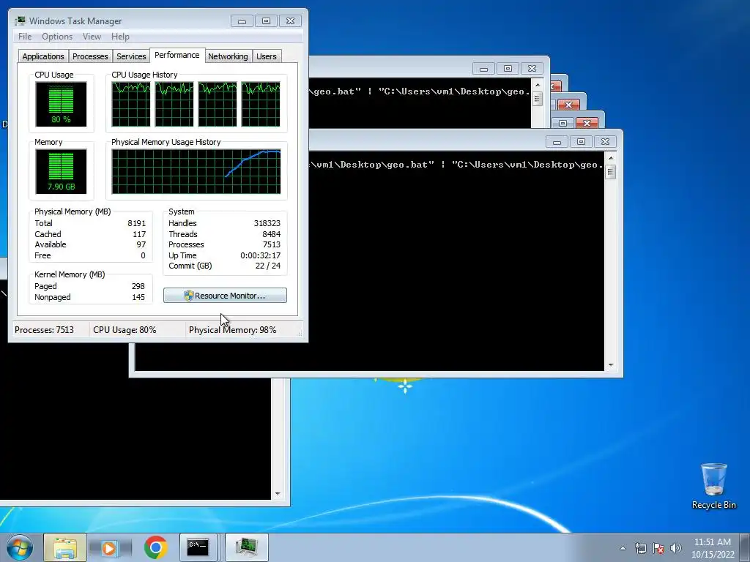Click the Resource Monitor button
Viewport: 750px width, 562px height.
[x=225, y=296]
